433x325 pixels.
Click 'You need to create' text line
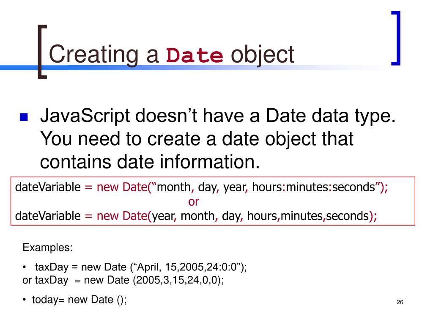197,139
